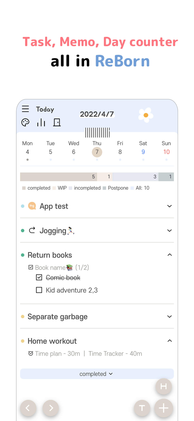Tap the T floating action button
This screenshot has width=194, height=421.
142,408
